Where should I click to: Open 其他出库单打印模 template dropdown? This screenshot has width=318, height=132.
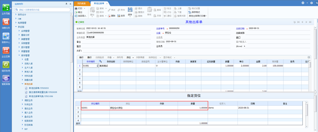(198, 16)
